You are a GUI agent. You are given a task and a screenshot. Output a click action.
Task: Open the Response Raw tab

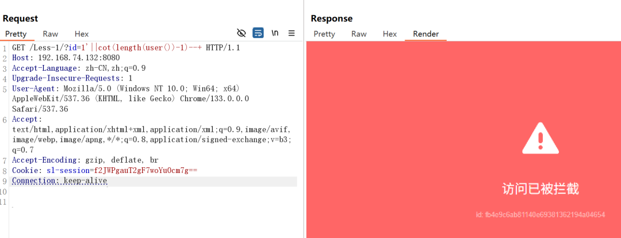tap(359, 34)
